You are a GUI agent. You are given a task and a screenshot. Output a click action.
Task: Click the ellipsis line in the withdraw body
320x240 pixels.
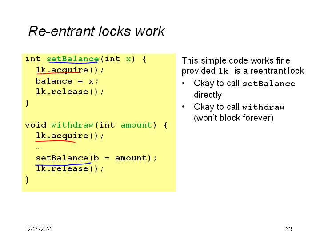pos(38,147)
